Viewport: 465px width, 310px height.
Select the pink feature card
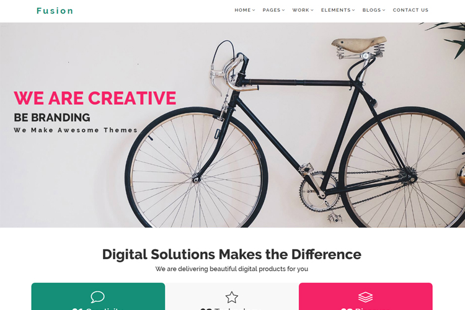(366, 296)
